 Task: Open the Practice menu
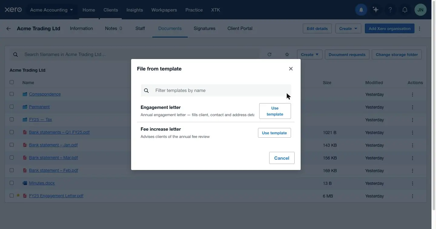(194, 10)
